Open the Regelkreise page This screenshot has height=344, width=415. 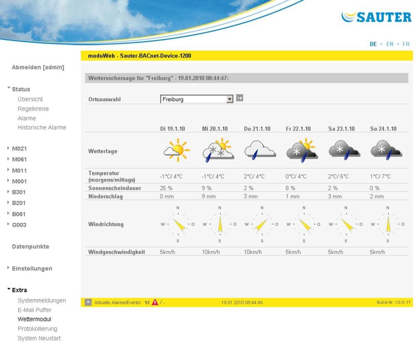pyautogui.click(x=33, y=108)
